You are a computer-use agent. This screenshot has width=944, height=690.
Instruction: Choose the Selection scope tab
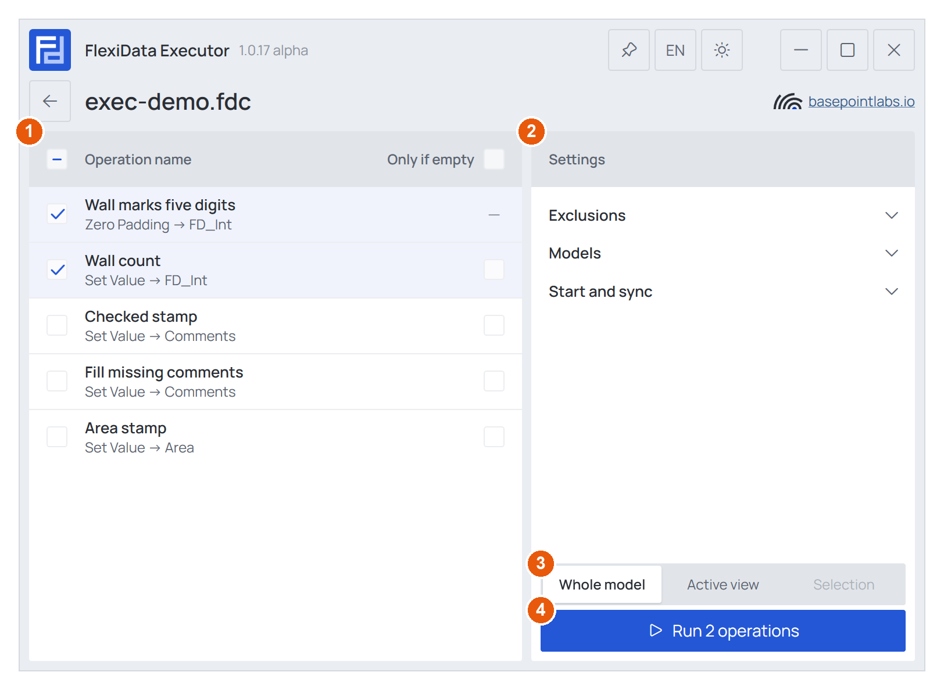tap(844, 584)
